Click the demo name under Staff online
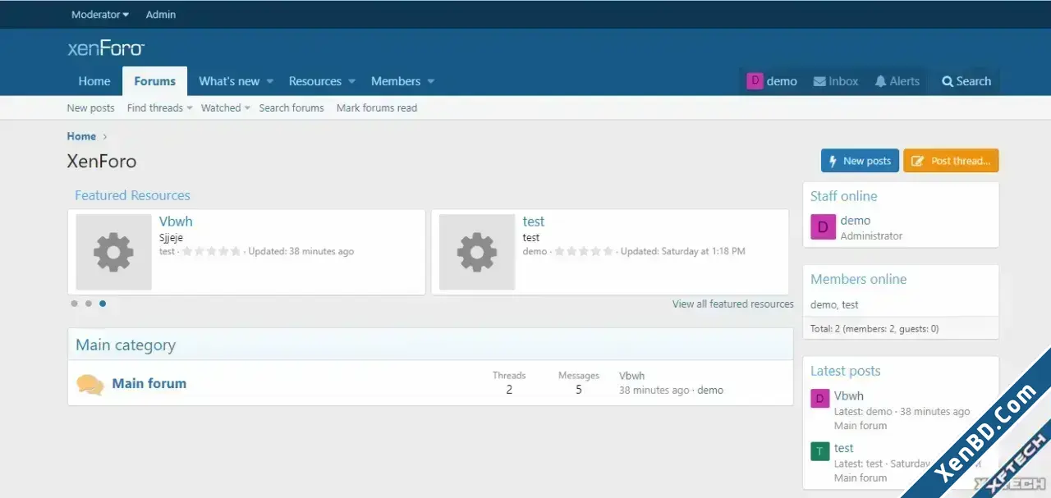This screenshot has width=1051, height=498. (x=856, y=221)
